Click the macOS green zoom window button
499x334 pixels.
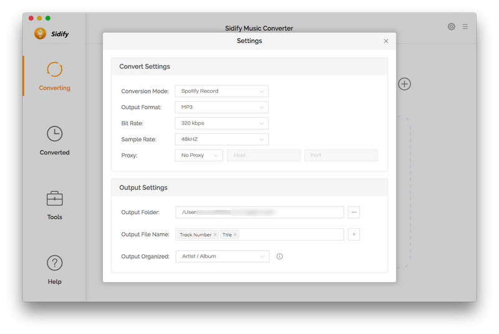(48, 18)
